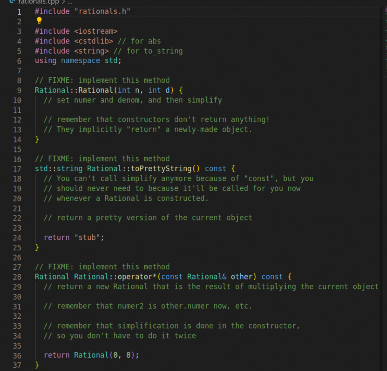387x371 pixels.
Task: Click the 'other' parameter in operator*
Action: pos(241,277)
